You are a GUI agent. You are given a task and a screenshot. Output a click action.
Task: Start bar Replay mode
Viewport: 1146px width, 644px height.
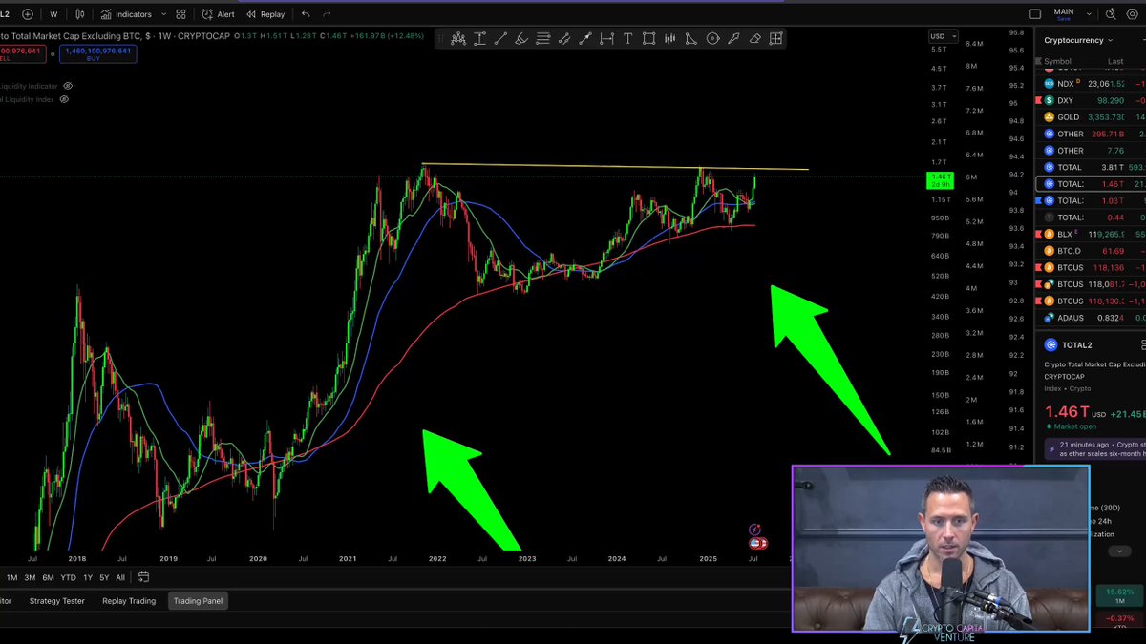pyautogui.click(x=265, y=14)
